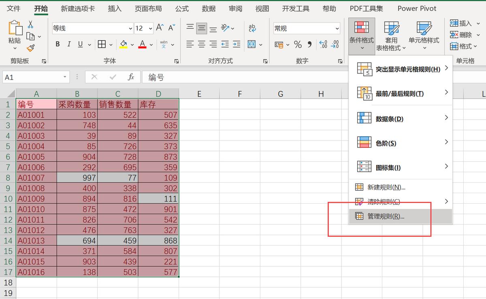Expand the Name Box dropdown arrow
The image size is (486, 299).
[65, 77]
